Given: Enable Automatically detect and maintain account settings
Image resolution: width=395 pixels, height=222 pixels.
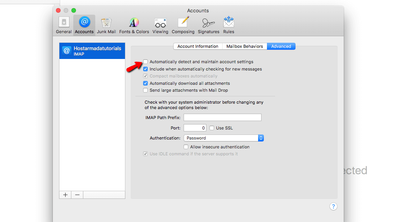Looking at the screenshot, I should tap(145, 62).
